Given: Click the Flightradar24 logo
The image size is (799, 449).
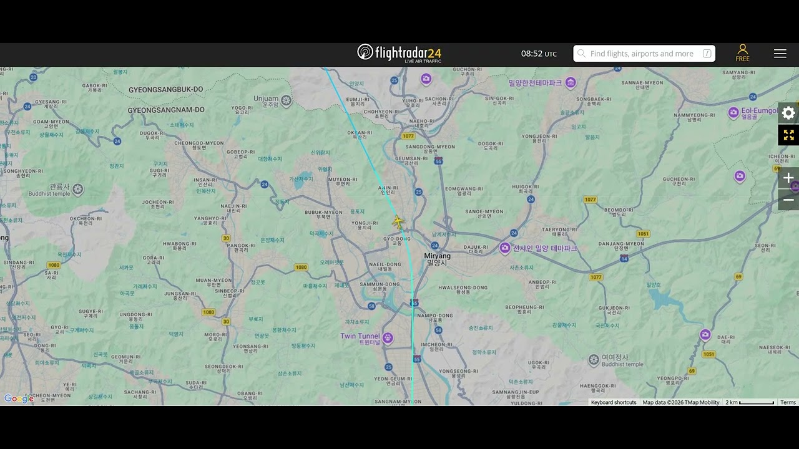Looking at the screenshot, I should (x=399, y=53).
